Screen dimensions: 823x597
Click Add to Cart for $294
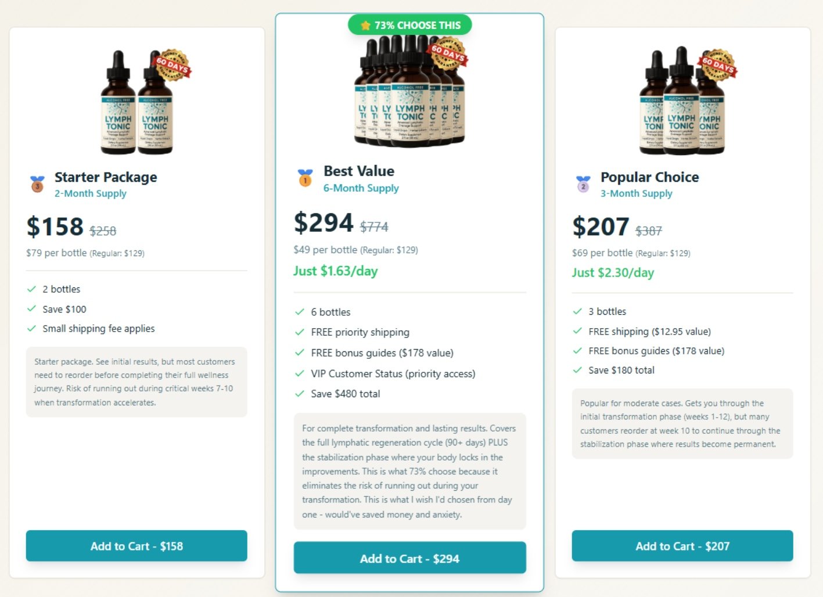(409, 558)
